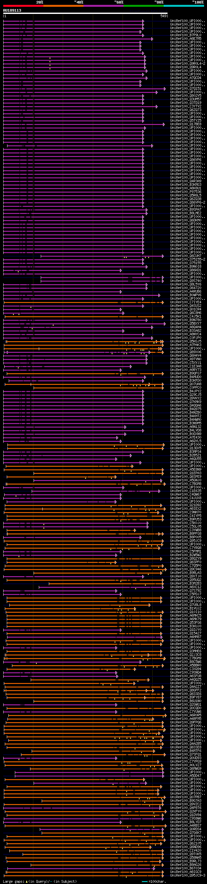Viewport: 207px width, 884px height.
Task: Click the ~60% legend label
Action: pyautogui.click(x=119, y=2)
